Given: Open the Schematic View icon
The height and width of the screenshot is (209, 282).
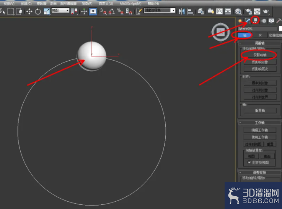Looking at the screenshot, I should click(x=228, y=12).
